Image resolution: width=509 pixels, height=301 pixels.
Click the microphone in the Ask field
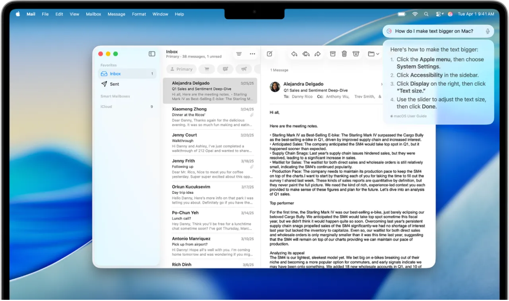(x=488, y=31)
